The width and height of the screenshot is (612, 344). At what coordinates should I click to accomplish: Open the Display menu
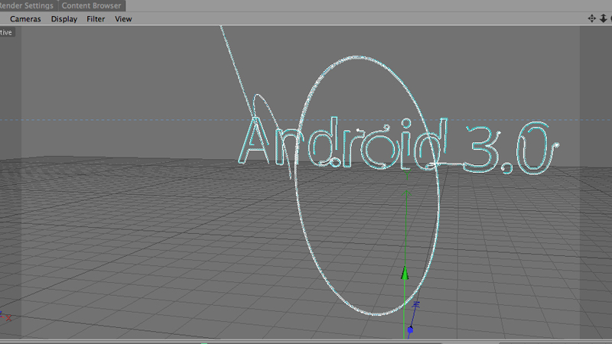[x=64, y=18]
